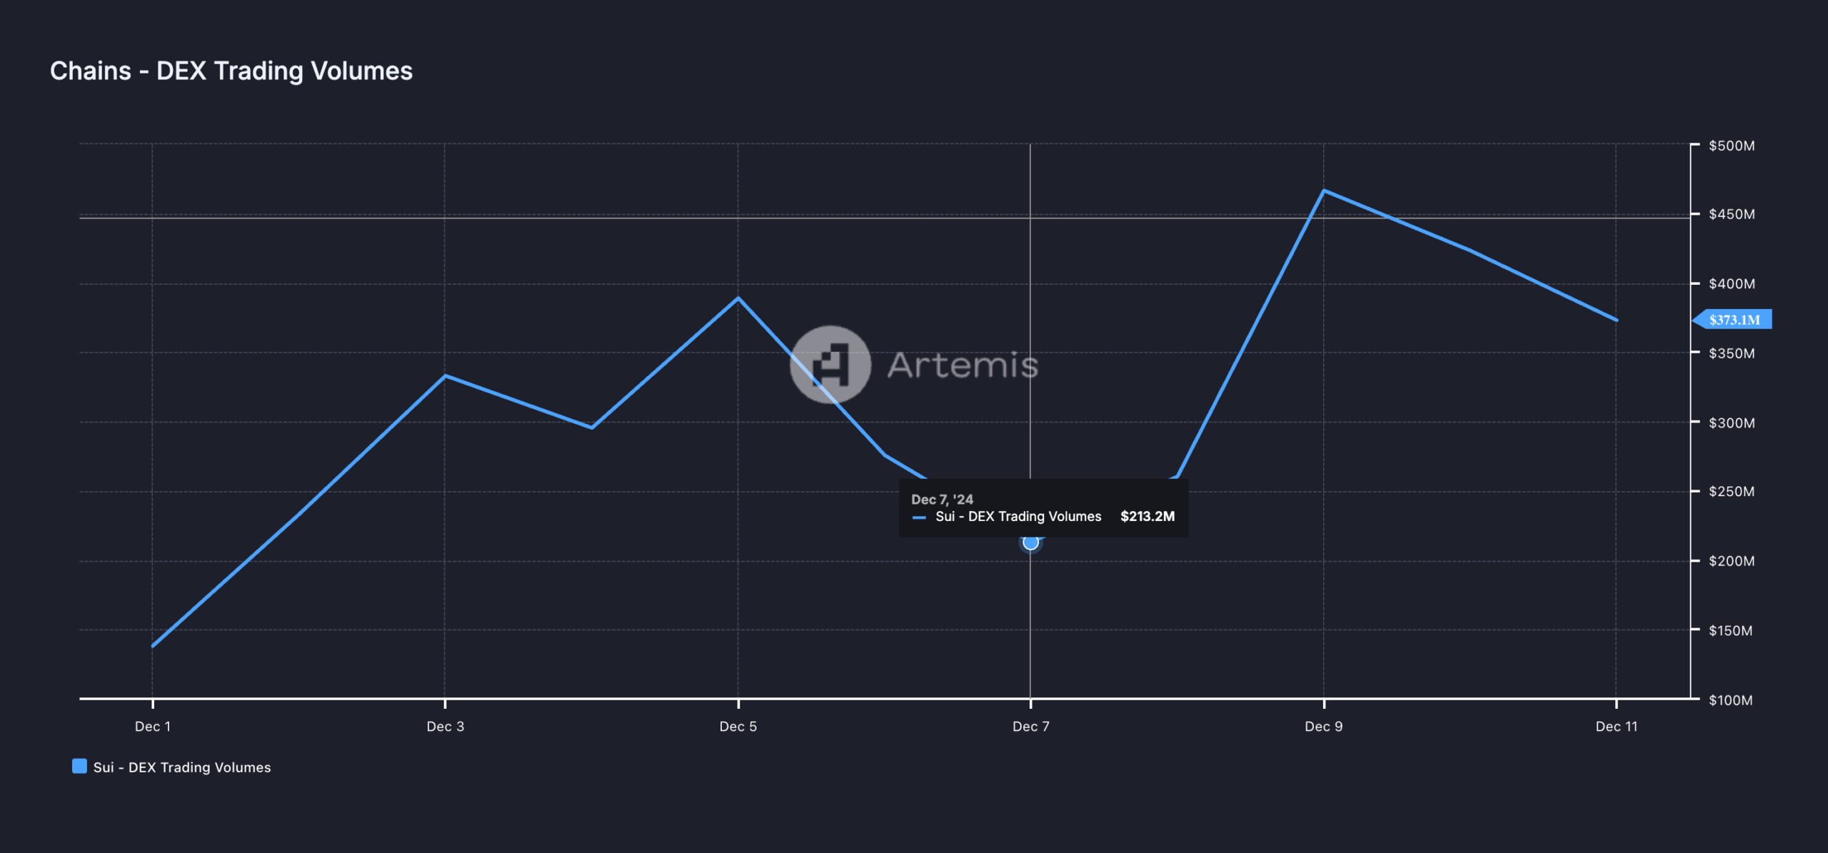The height and width of the screenshot is (853, 1828).
Task: Click the Dec 7 x-axis label
Action: [x=1030, y=727]
